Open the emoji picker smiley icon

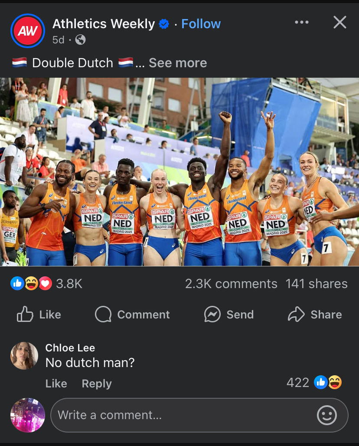click(x=327, y=415)
